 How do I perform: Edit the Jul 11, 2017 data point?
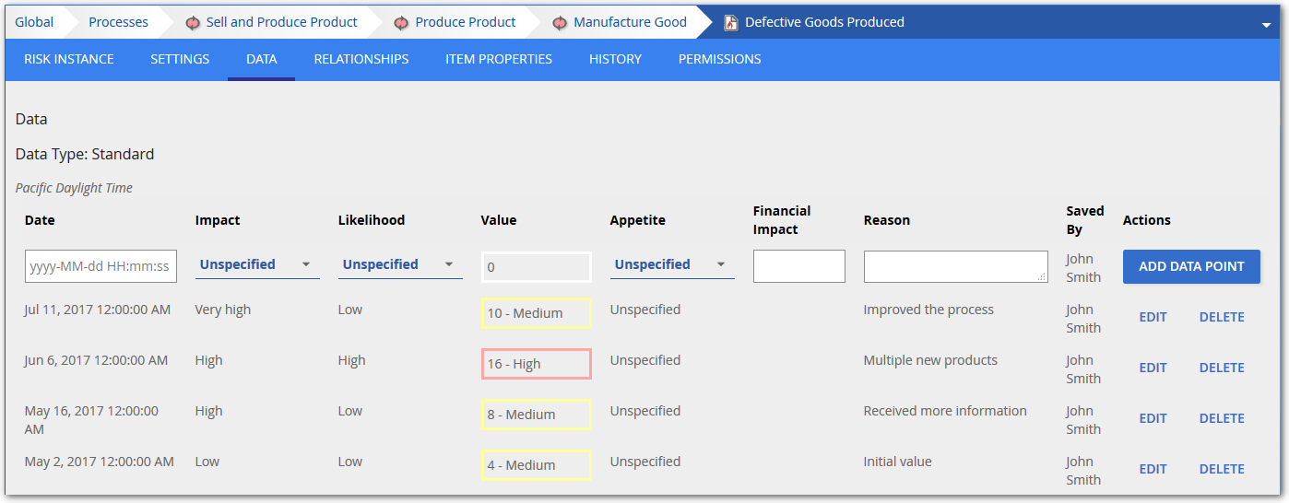(x=1153, y=317)
